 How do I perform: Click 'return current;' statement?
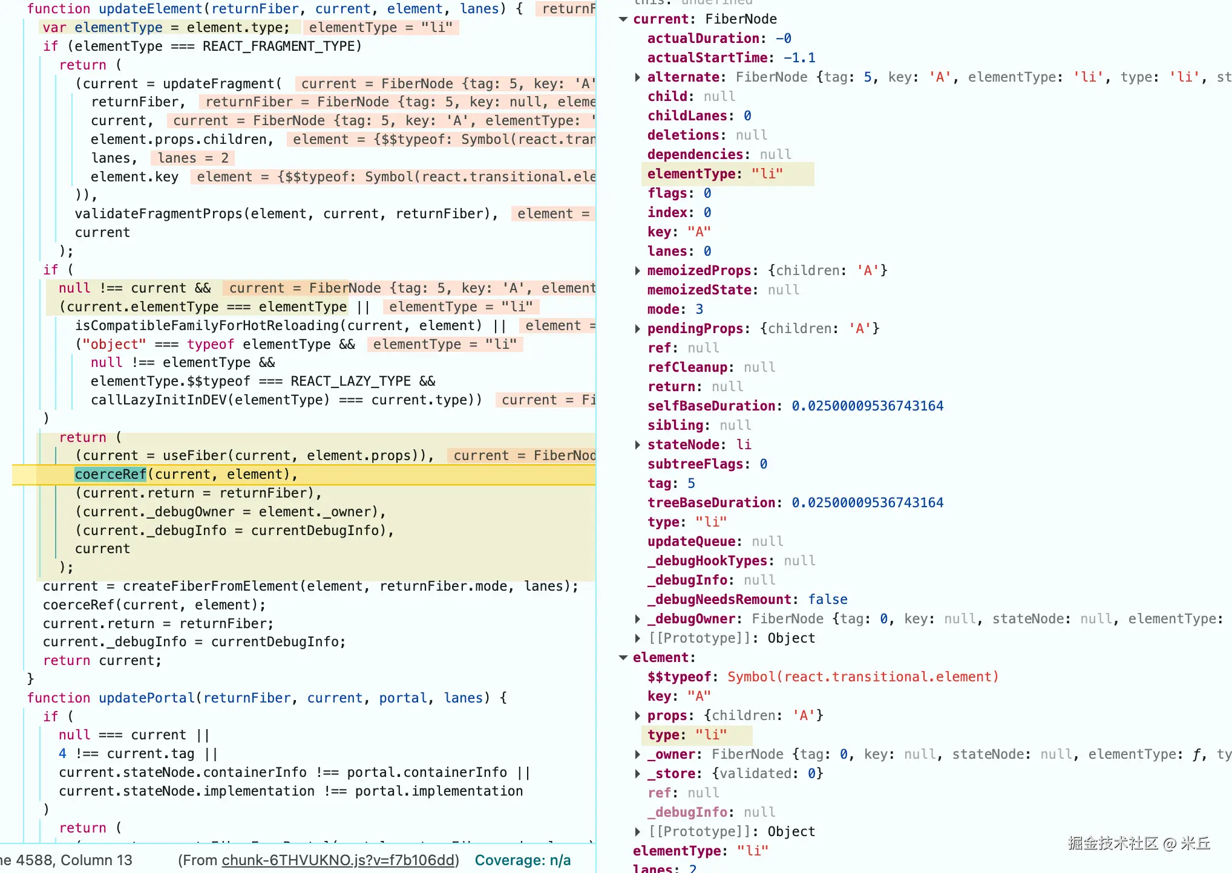click(x=102, y=661)
